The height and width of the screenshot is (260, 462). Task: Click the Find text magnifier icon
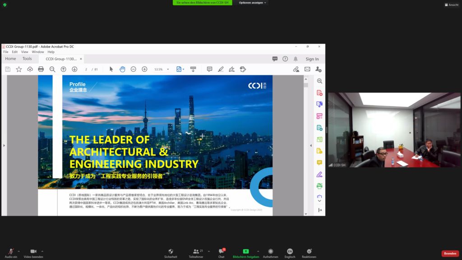click(52, 69)
